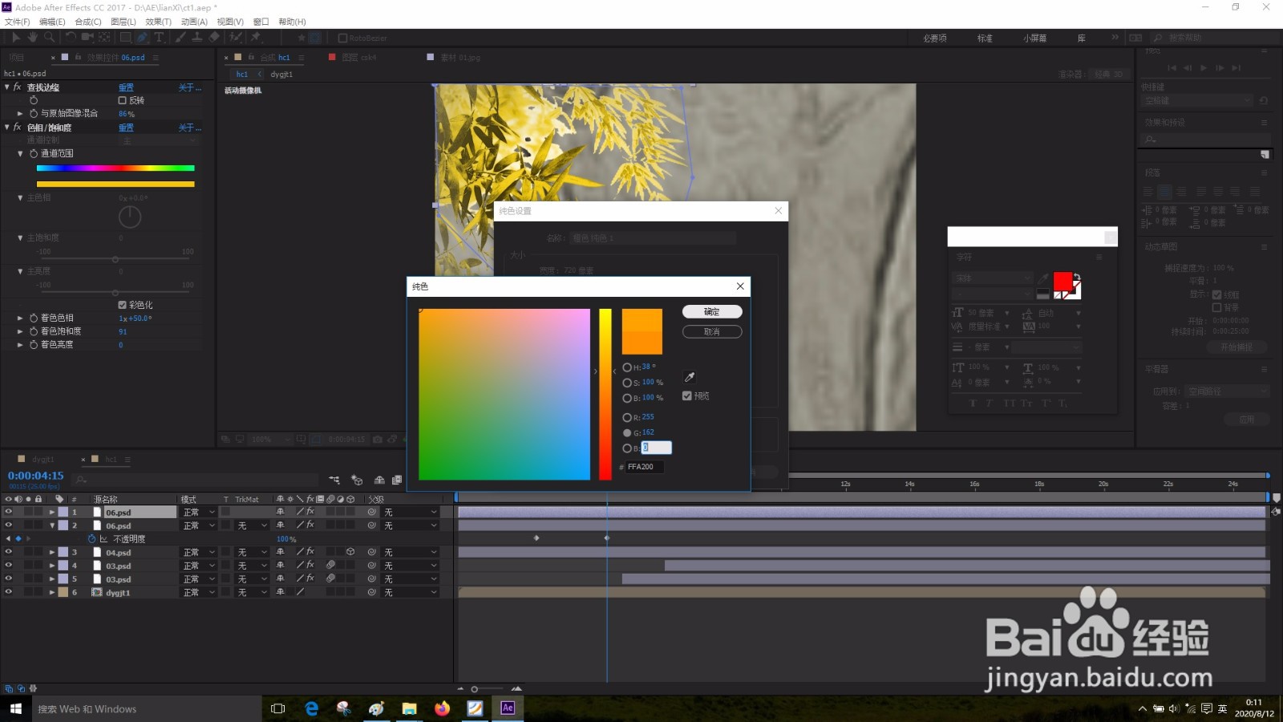The image size is (1283, 722).
Task: Select the Selection arrow tool
Action: click(15, 38)
